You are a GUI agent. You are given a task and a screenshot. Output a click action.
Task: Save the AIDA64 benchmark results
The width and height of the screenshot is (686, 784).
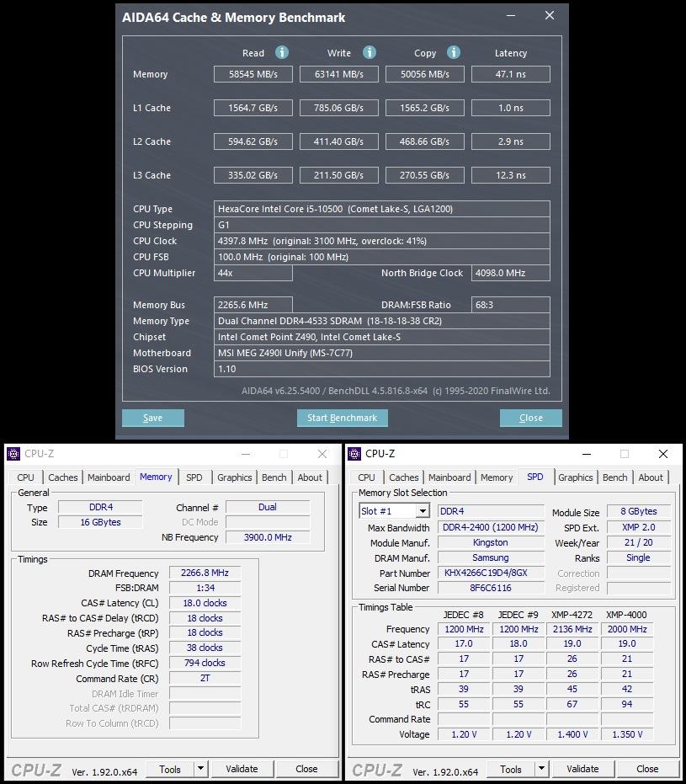click(153, 418)
